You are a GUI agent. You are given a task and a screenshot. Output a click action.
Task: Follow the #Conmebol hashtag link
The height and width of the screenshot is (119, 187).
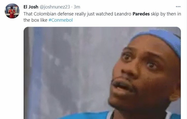pos(61,20)
